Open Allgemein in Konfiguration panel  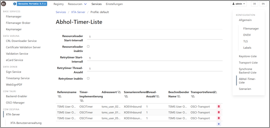click(x=245, y=20)
